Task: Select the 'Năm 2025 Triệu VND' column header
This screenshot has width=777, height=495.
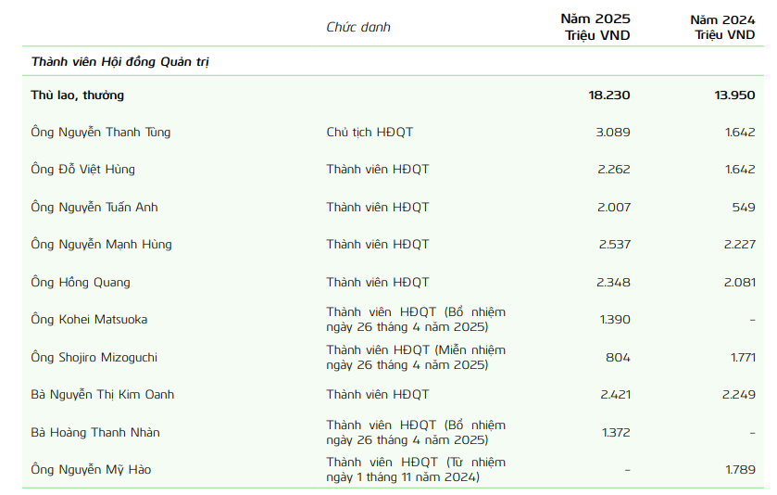Action: (595, 26)
